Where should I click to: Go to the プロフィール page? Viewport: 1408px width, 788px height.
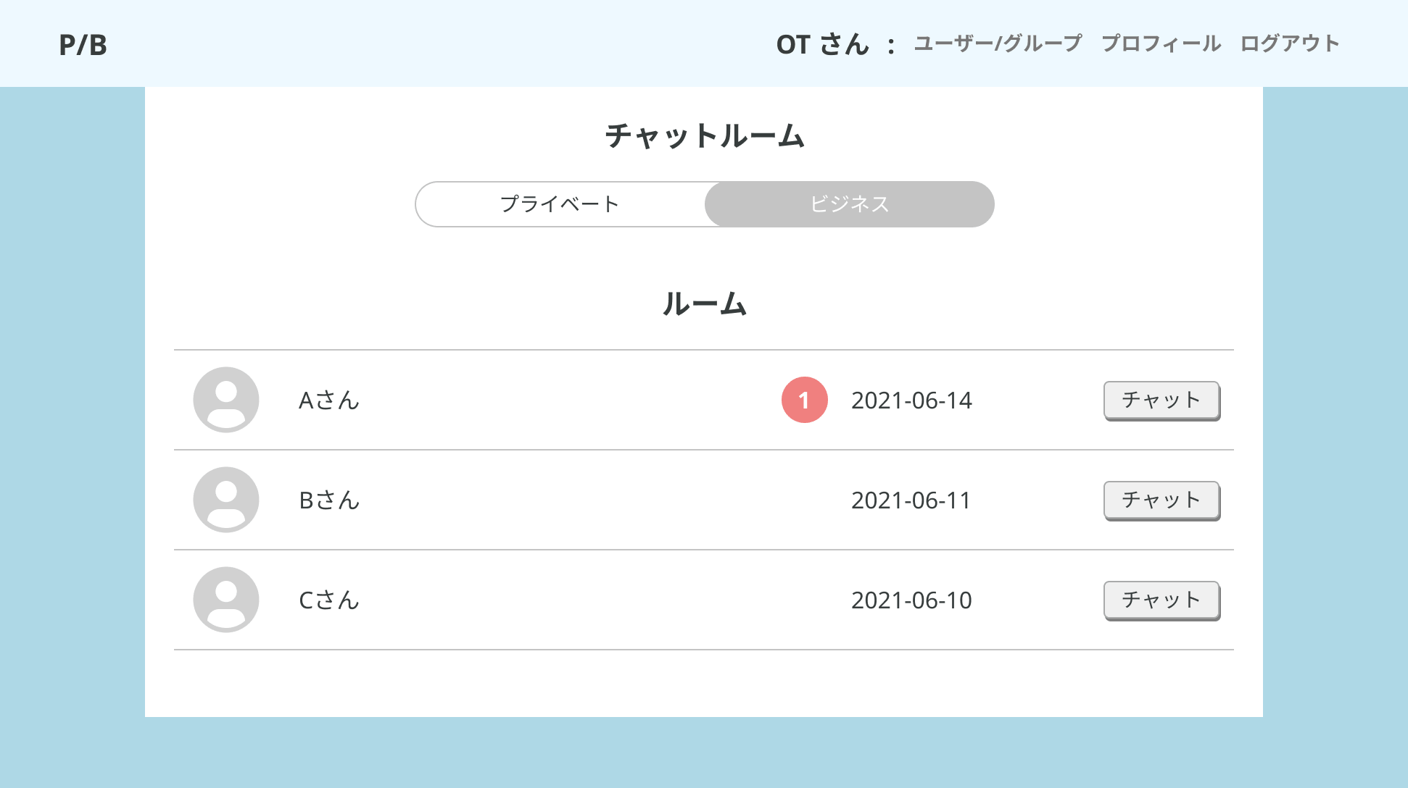click(1161, 43)
